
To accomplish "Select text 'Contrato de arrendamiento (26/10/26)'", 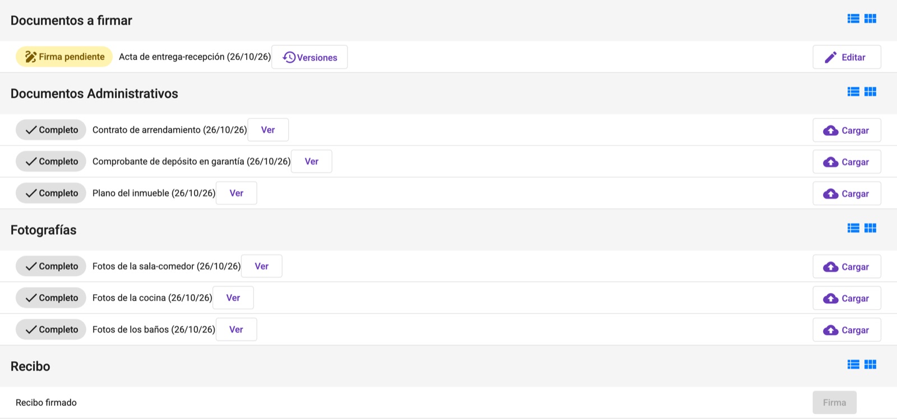I will 169,130.
